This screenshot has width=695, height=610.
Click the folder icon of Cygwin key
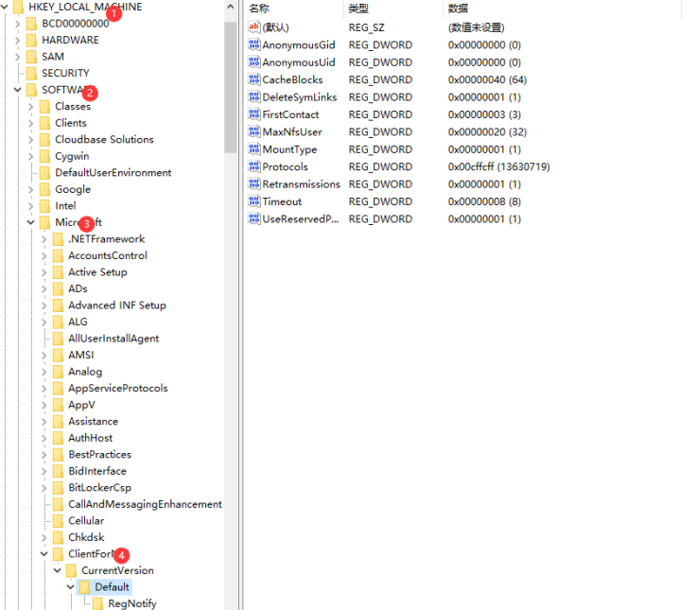pos(44,156)
